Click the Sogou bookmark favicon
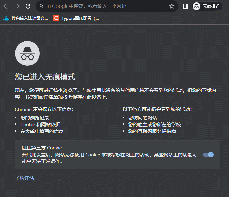The width and height of the screenshot is (229, 197). click(x=6, y=18)
